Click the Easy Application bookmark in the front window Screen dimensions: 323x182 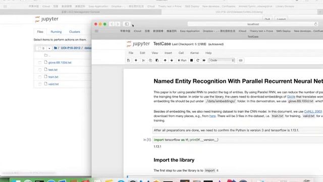(x=190, y=31)
